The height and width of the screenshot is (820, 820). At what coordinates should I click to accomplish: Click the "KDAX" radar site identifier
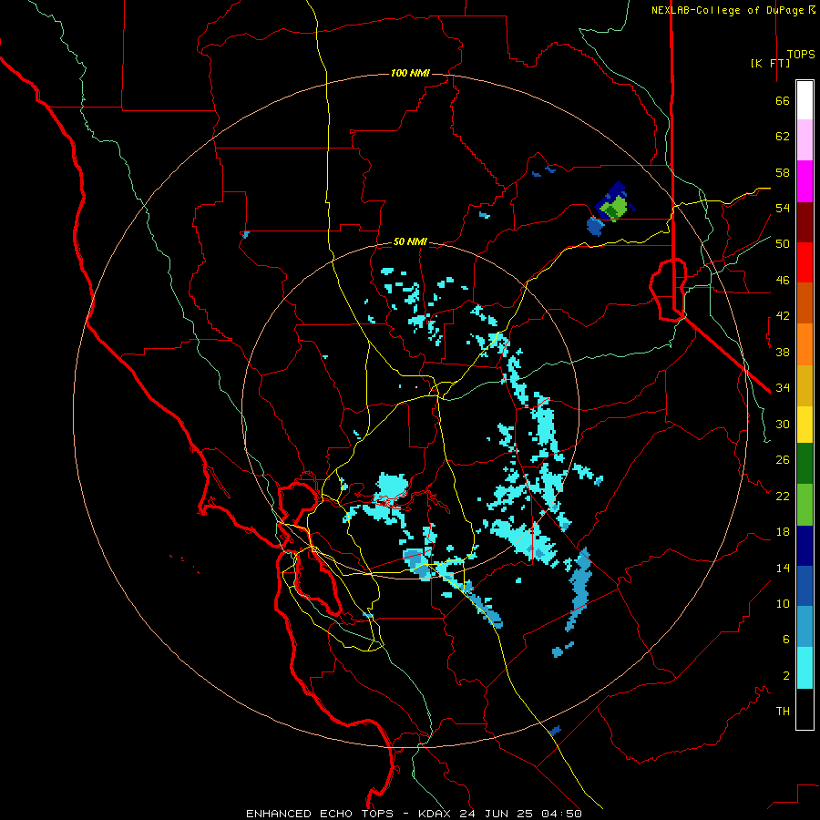(436, 814)
